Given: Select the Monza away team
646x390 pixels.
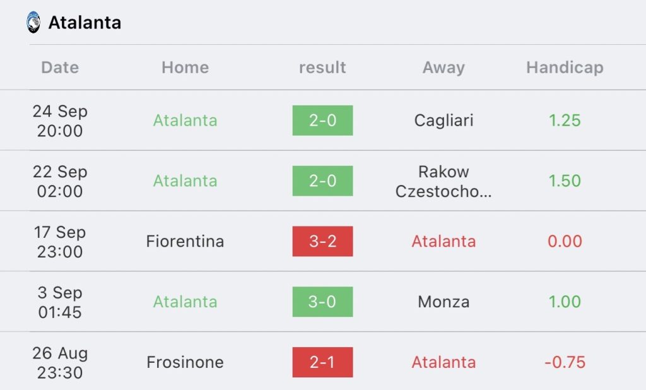Looking at the screenshot, I should point(443,302).
